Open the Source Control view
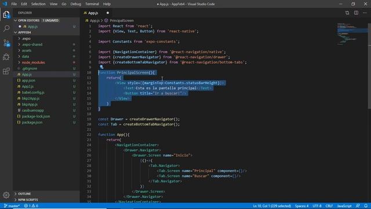 6,43
